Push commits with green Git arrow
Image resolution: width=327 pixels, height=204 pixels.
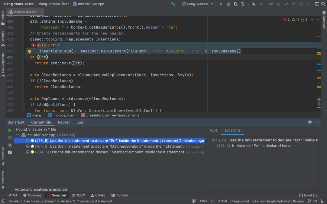(x=294, y=4)
